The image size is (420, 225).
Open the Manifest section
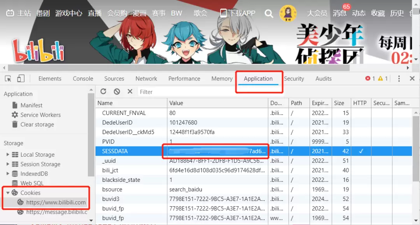(x=31, y=105)
